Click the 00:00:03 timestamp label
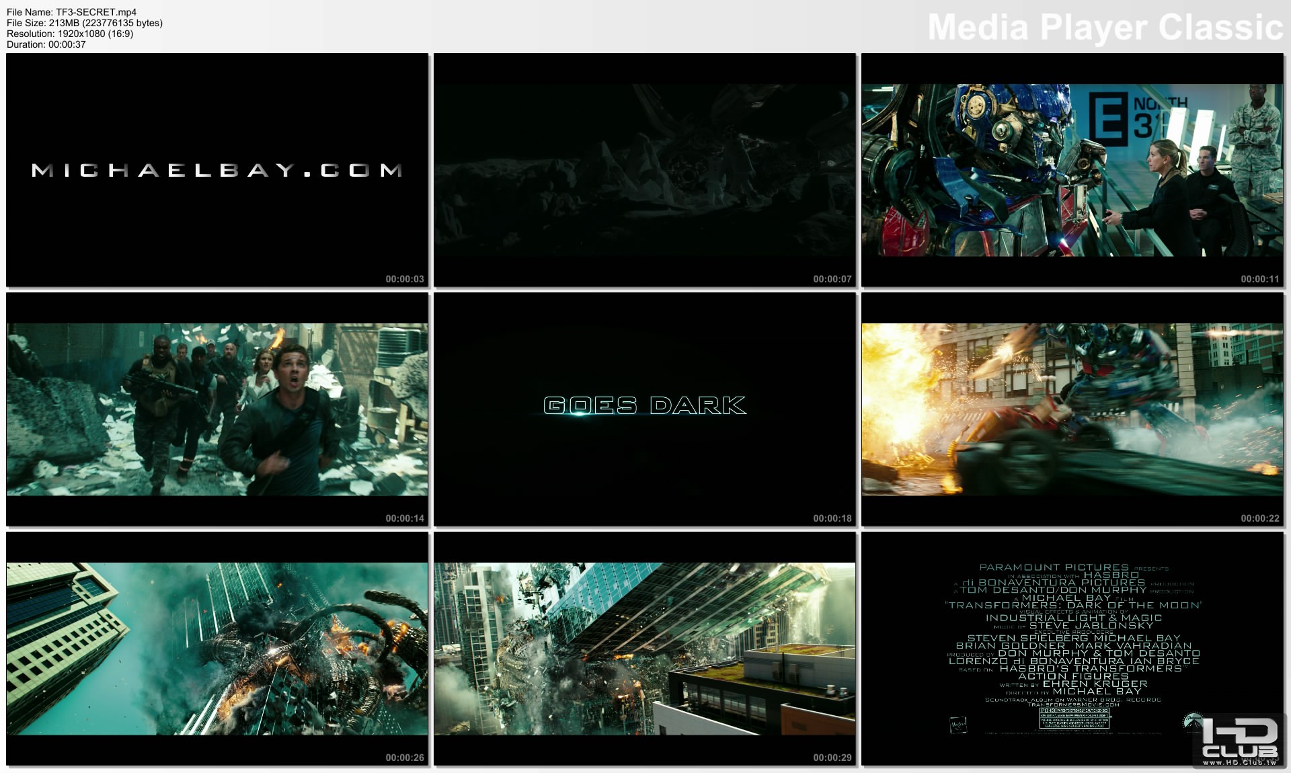 [x=405, y=279]
